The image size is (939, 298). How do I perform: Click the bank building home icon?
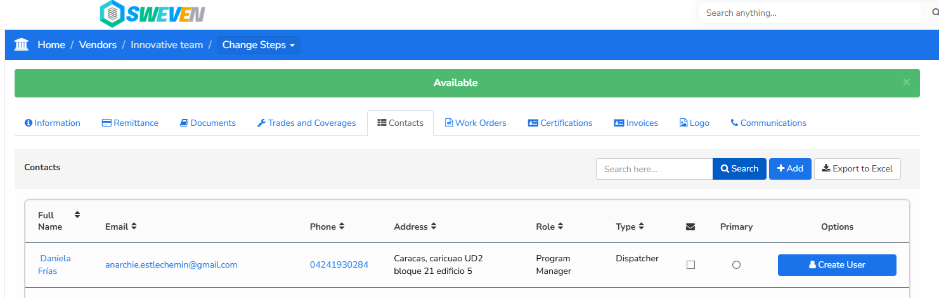(22, 45)
